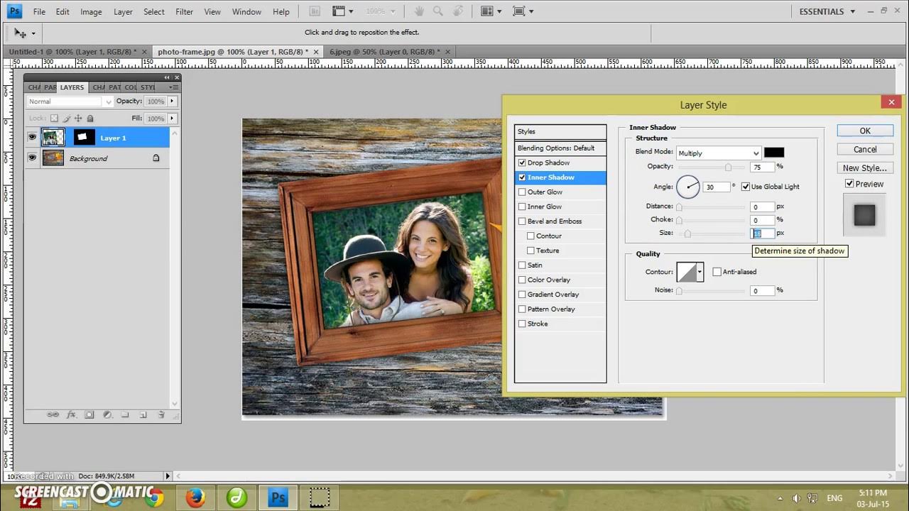Create a new group folder icon

(x=125, y=414)
